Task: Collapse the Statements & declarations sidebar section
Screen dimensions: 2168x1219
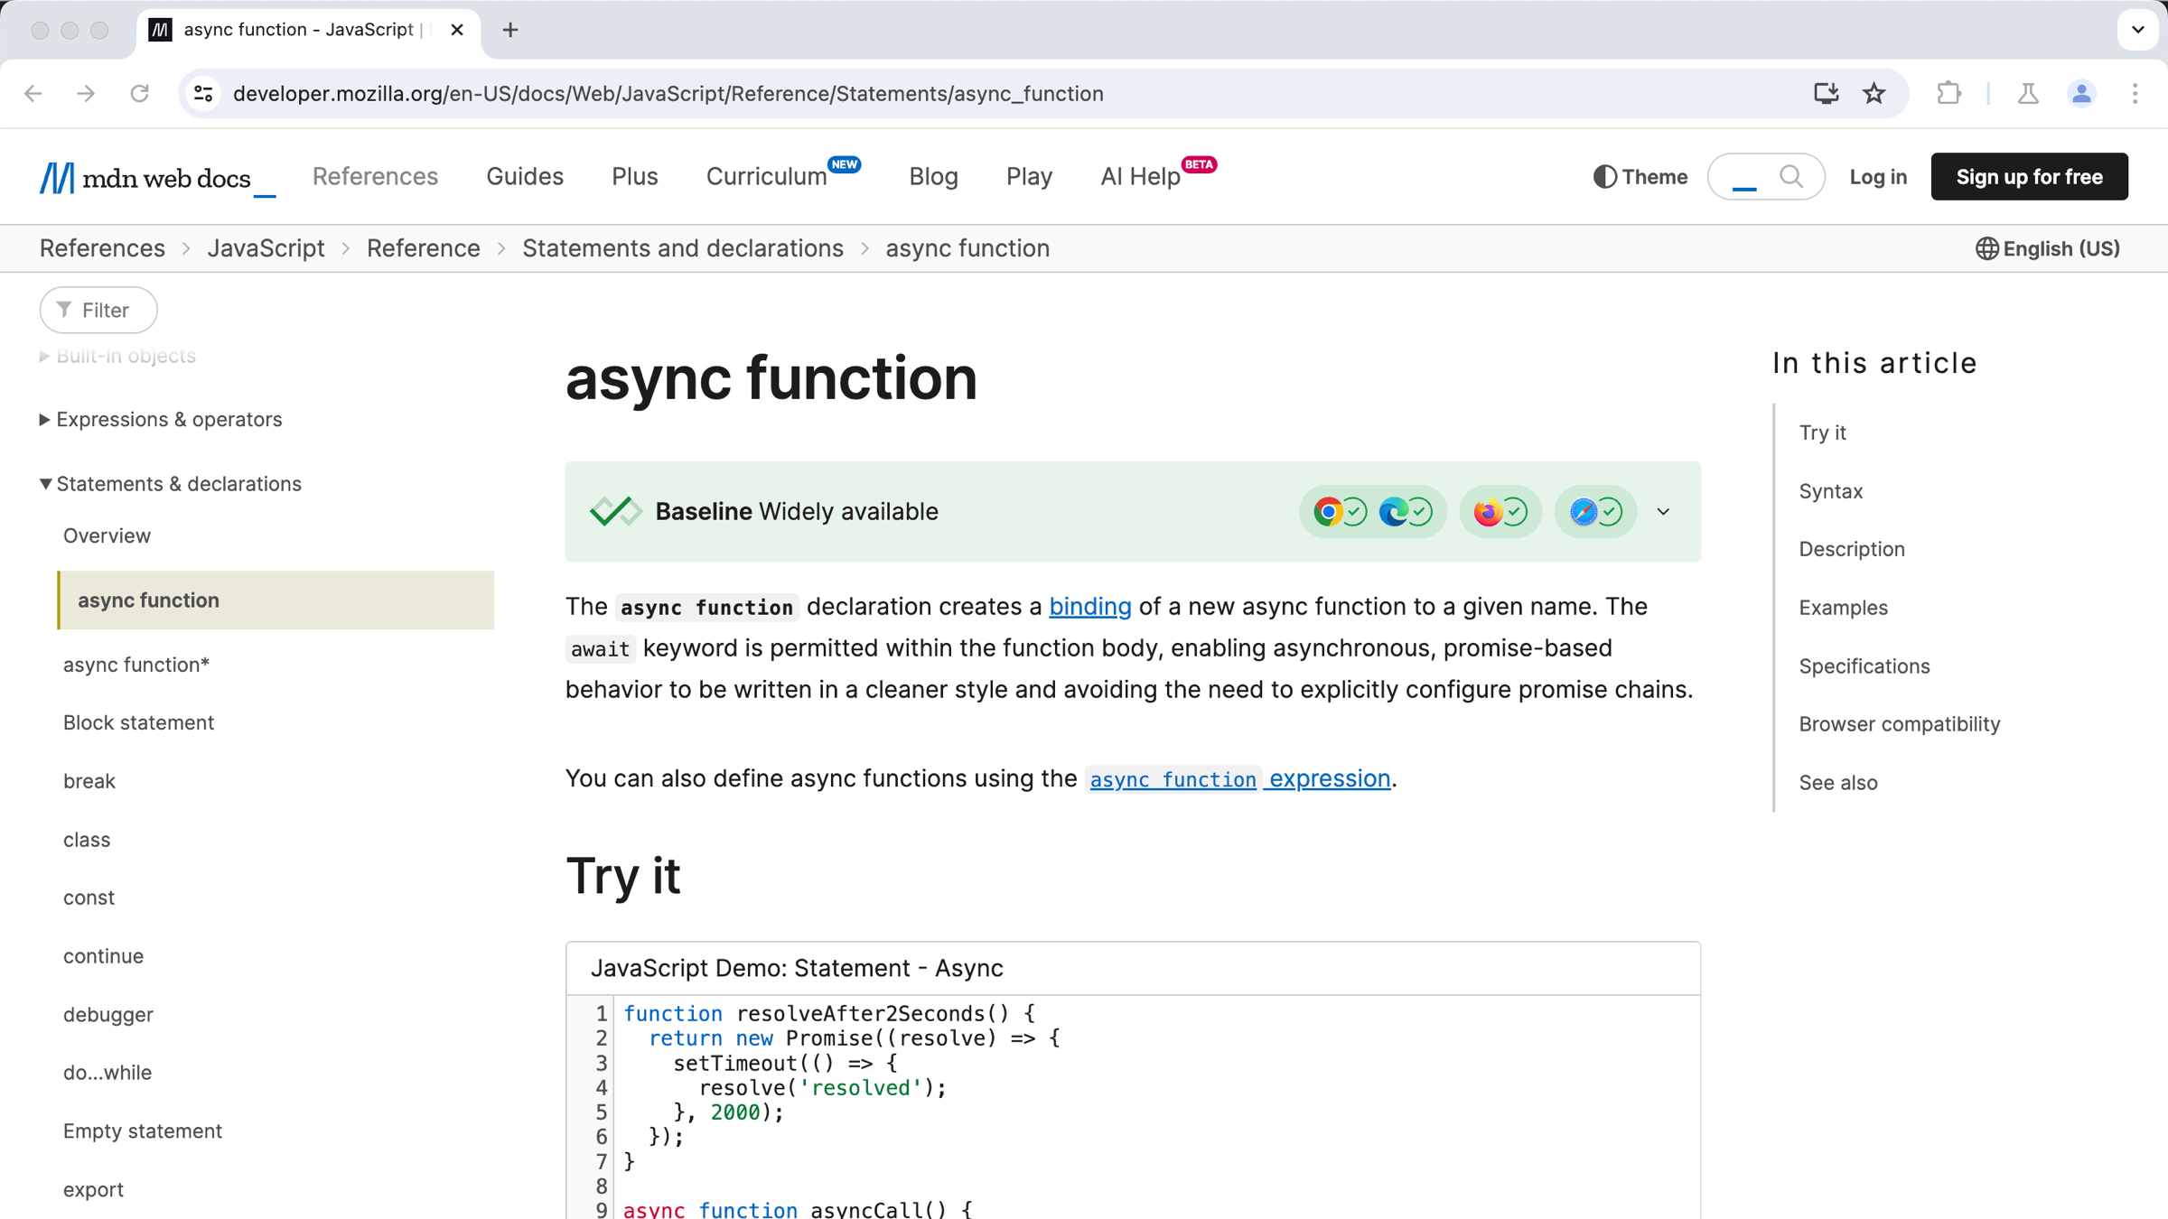Action: click(x=43, y=482)
